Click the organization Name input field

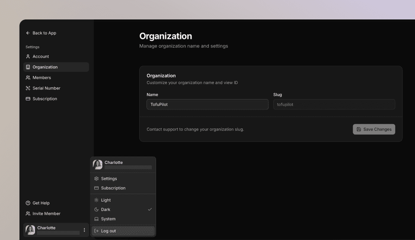[207, 105]
